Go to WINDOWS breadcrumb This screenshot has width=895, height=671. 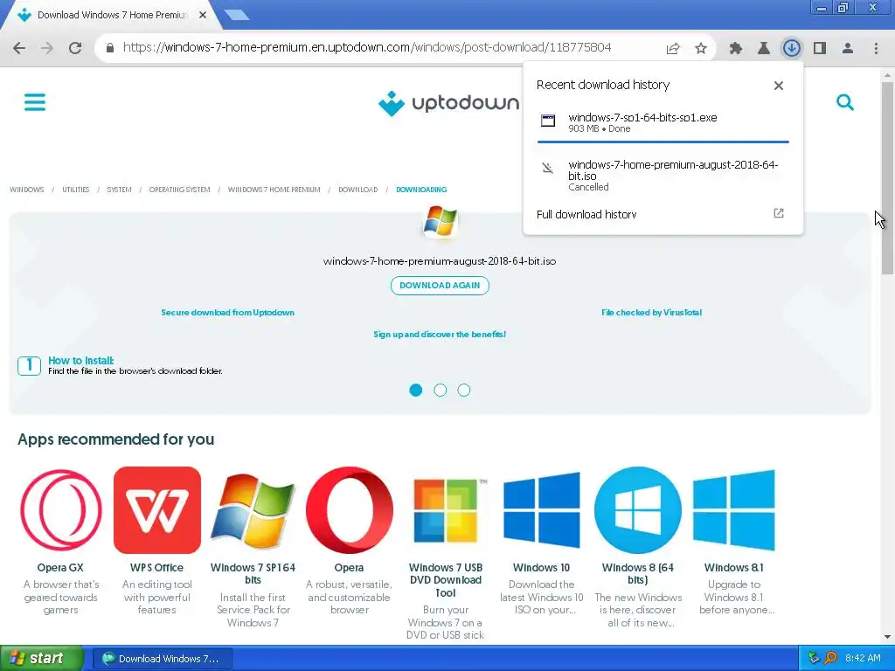click(x=27, y=190)
